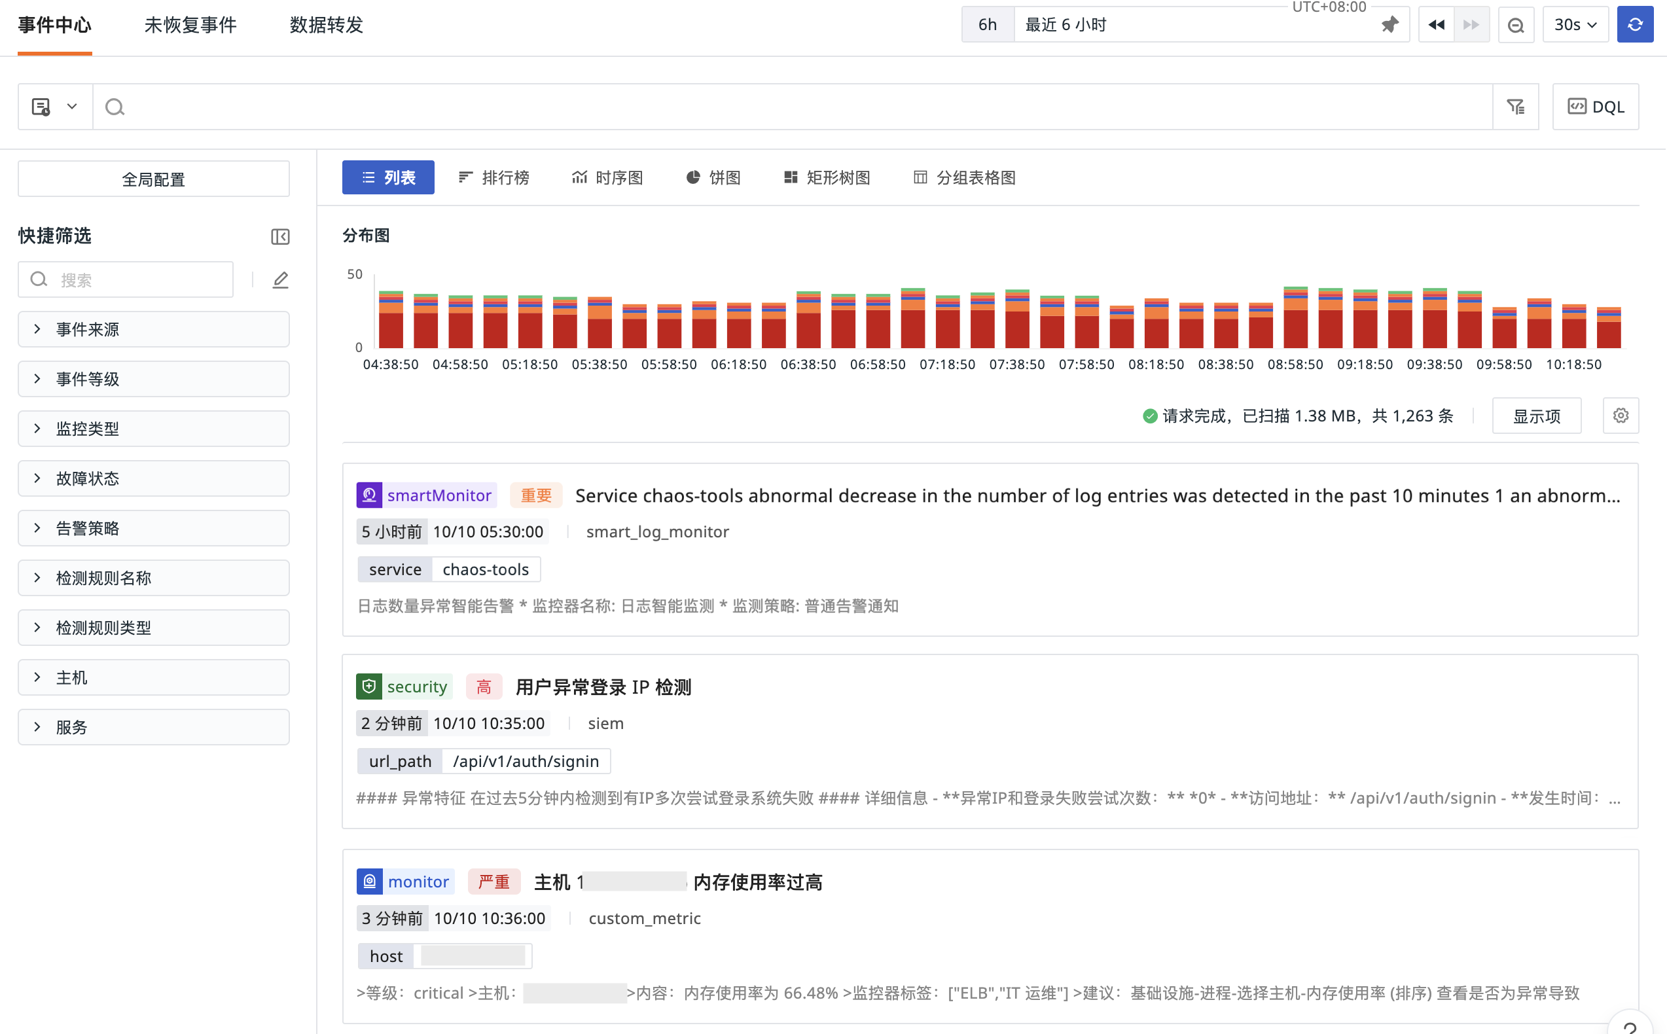Switch to the 未恢复事件 tab
This screenshot has width=1667, height=1034.
[x=190, y=26]
